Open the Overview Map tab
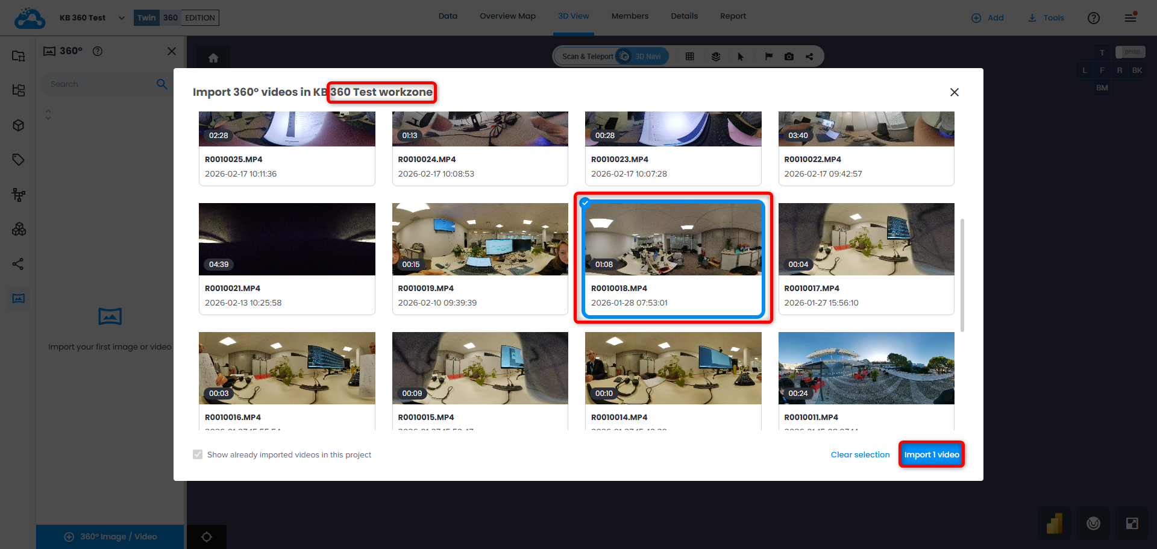This screenshot has width=1157, height=549. tap(507, 16)
